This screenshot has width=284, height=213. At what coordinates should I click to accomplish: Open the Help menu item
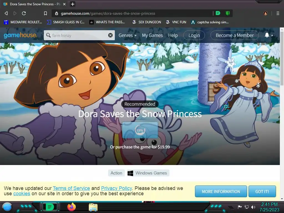pos(173,35)
